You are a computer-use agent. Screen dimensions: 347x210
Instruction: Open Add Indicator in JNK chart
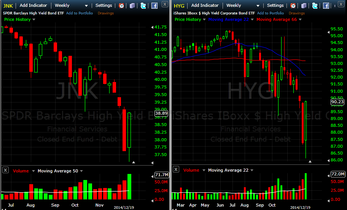click(x=33, y=5)
